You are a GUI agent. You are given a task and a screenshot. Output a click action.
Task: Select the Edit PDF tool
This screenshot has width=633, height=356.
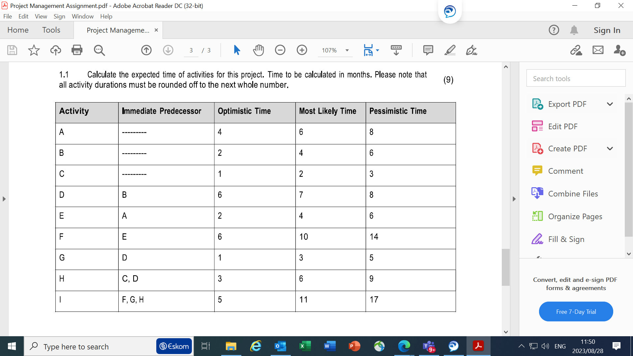tap(562, 126)
